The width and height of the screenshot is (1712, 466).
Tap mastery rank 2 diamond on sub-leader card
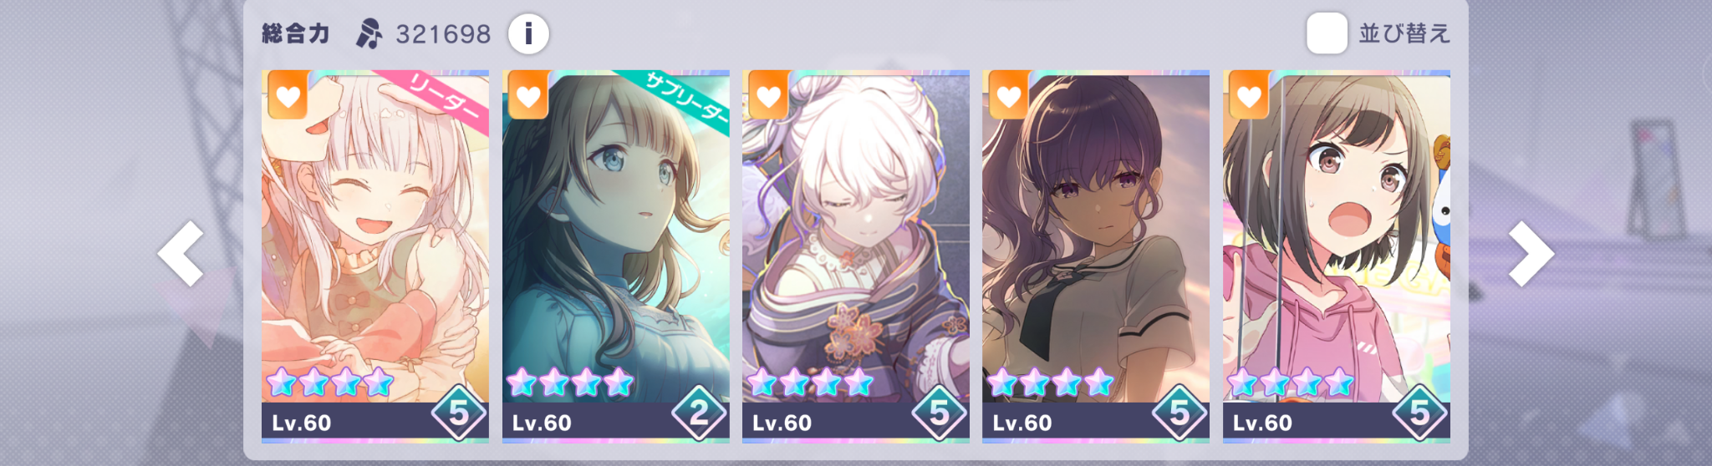(x=700, y=413)
